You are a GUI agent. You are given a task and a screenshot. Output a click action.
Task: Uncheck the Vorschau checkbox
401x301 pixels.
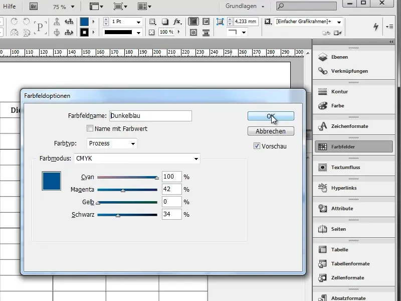coord(257,146)
